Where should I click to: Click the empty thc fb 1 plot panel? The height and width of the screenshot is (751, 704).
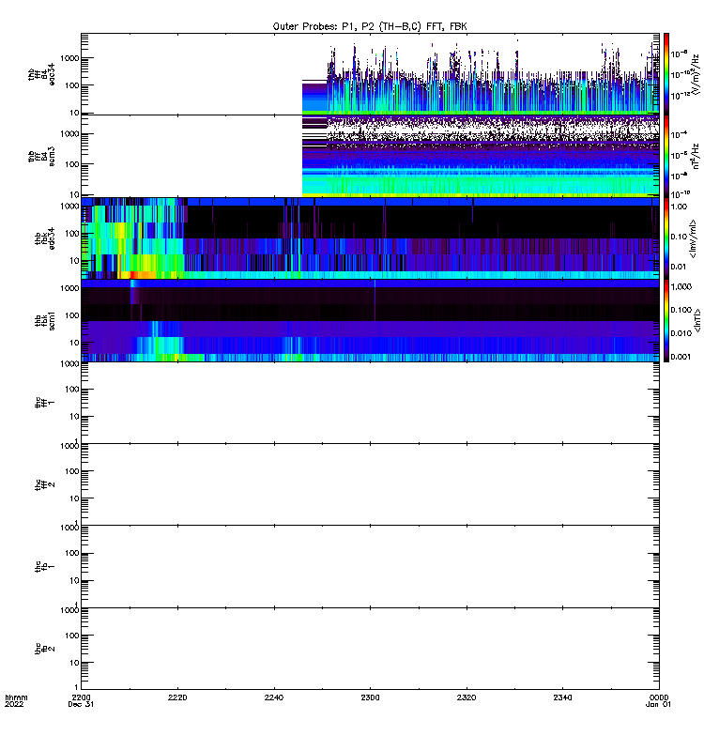[370, 567]
